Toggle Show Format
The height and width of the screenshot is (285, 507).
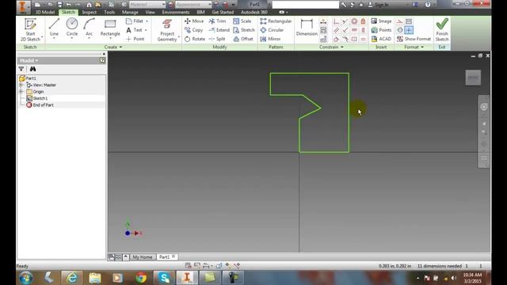click(414, 39)
